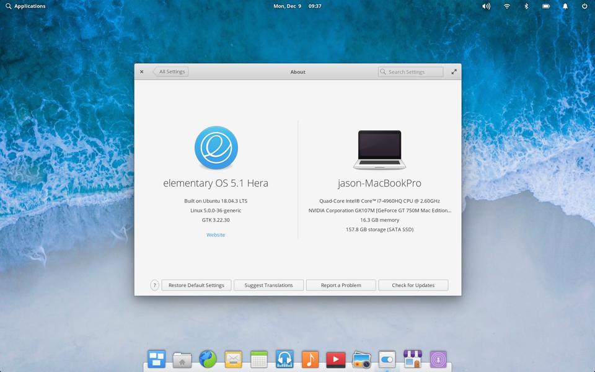Click the date and time in panel

pyautogui.click(x=297, y=6)
